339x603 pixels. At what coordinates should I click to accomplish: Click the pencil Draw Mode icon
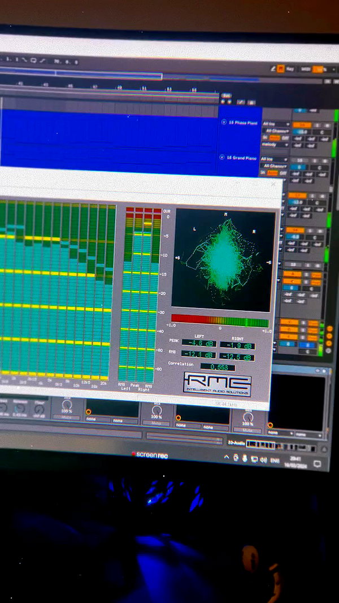click(x=273, y=68)
